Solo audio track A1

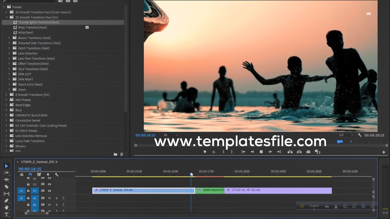[x=57, y=198]
